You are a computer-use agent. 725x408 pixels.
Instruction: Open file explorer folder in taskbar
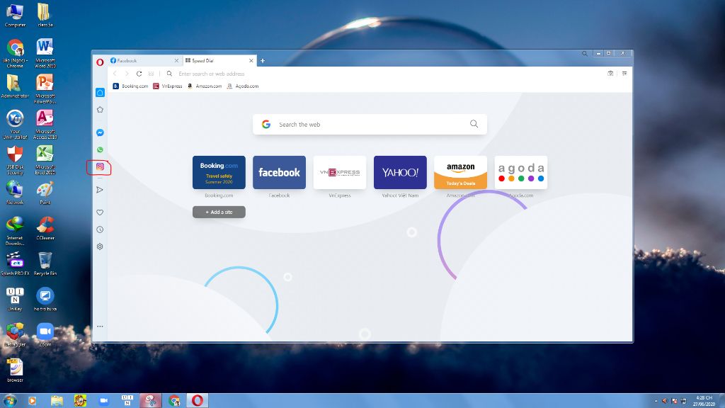(57, 401)
